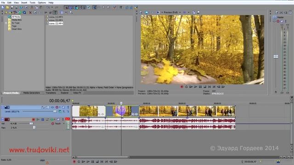Viewport: 294px width, 165px height.
Task: Toggle Automatic Crossfades in main toolbar
Action: pos(71,7)
